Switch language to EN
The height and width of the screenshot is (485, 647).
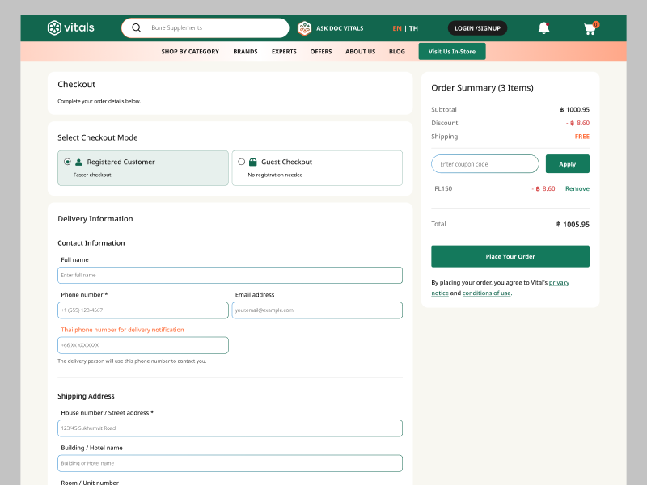pos(397,28)
